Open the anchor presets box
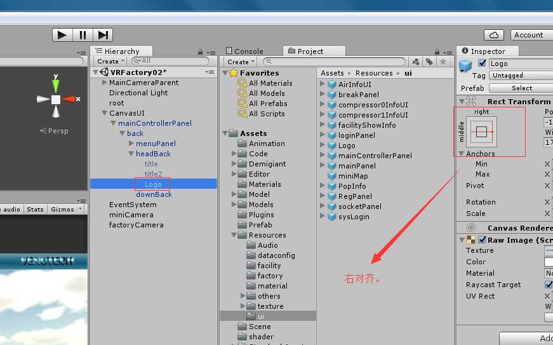The height and width of the screenshot is (345, 553). [481, 132]
